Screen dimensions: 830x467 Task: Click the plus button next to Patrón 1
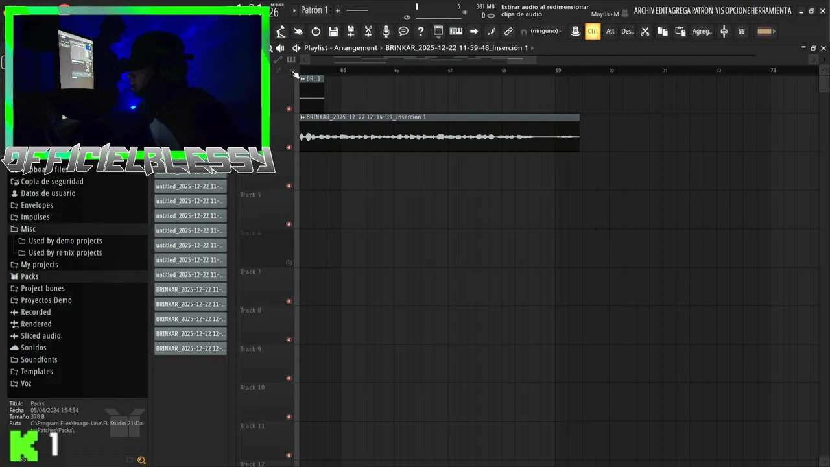pyautogui.click(x=338, y=10)
